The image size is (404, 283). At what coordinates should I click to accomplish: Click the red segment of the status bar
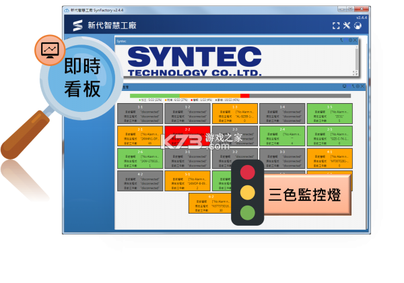(x=245, y=96)
